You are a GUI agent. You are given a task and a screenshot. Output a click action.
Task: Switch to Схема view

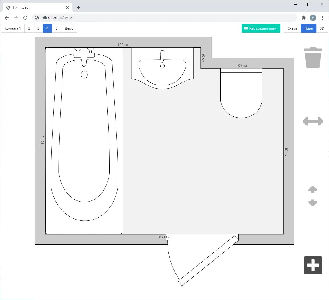292,28
